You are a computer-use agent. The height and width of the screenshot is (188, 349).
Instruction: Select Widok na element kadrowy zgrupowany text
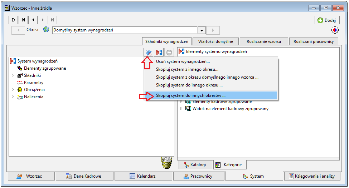click(231, 109)
